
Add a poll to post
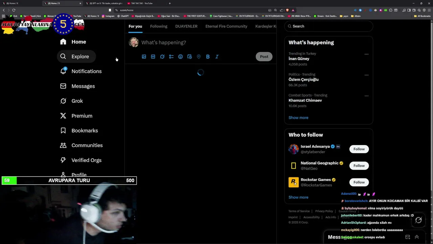click(x=172, y=57)
